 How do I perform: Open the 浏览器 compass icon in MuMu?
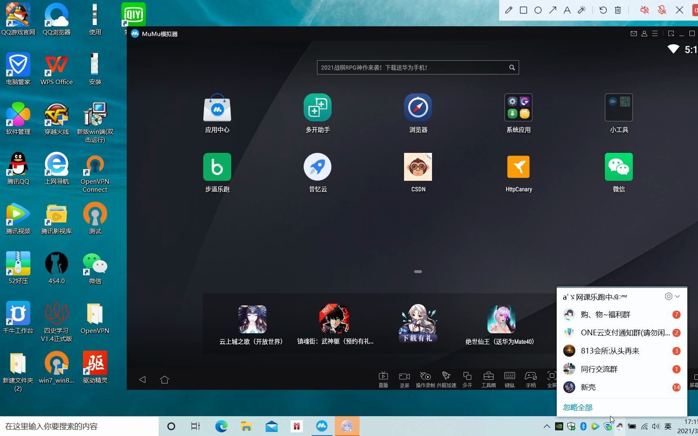point(418,108)
